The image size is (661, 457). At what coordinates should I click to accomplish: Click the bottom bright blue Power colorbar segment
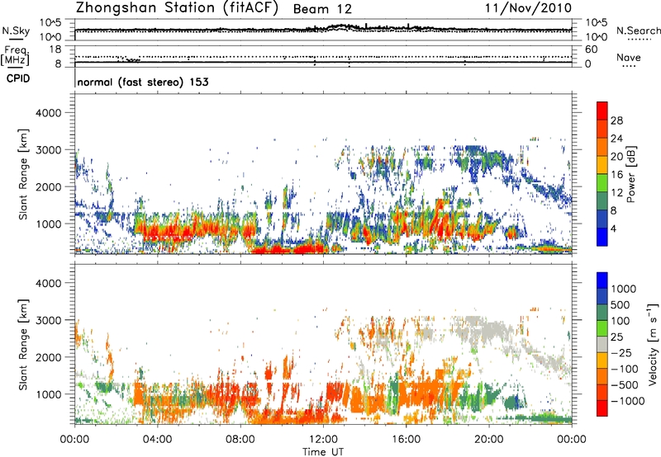tap(602, 237)
